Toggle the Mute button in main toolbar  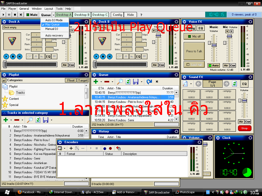click(32, 15)
